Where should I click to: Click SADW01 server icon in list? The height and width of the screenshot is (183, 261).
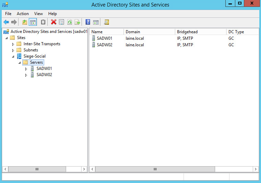point(94,38)
